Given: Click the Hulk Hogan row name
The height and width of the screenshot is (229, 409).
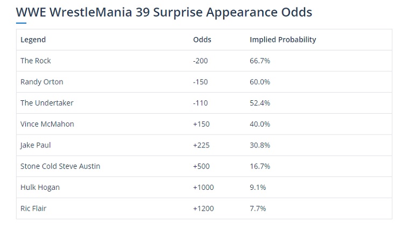Looking at the screenshot, I should (x=40, y=187).
